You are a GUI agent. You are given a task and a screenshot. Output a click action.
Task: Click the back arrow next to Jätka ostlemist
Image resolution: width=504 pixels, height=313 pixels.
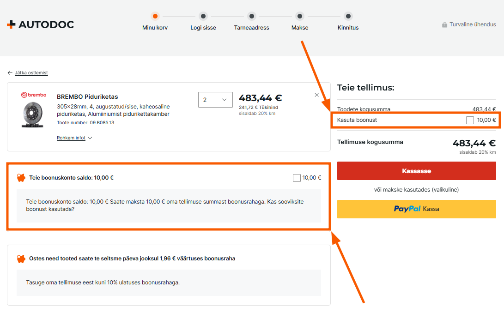(x=10, y=73)
